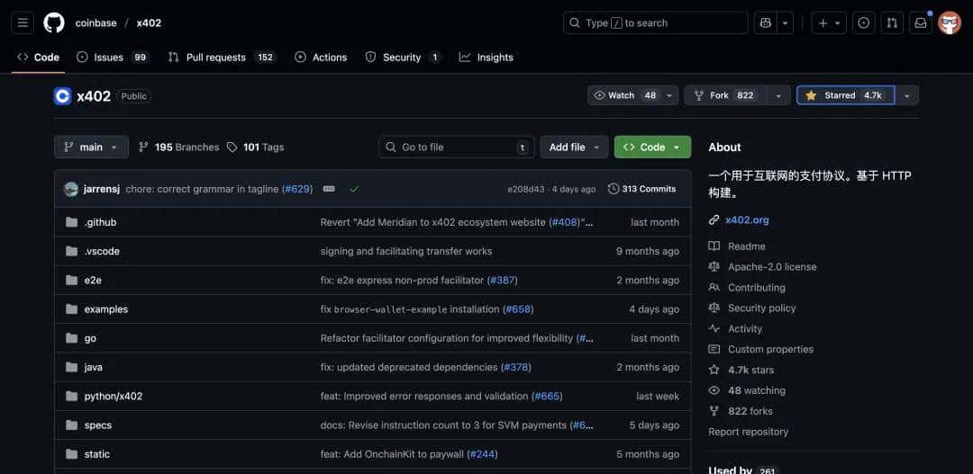Screen dimensions: 973x474
Task: Open the issues inbox icon in header
Action: tap(864, 22)
